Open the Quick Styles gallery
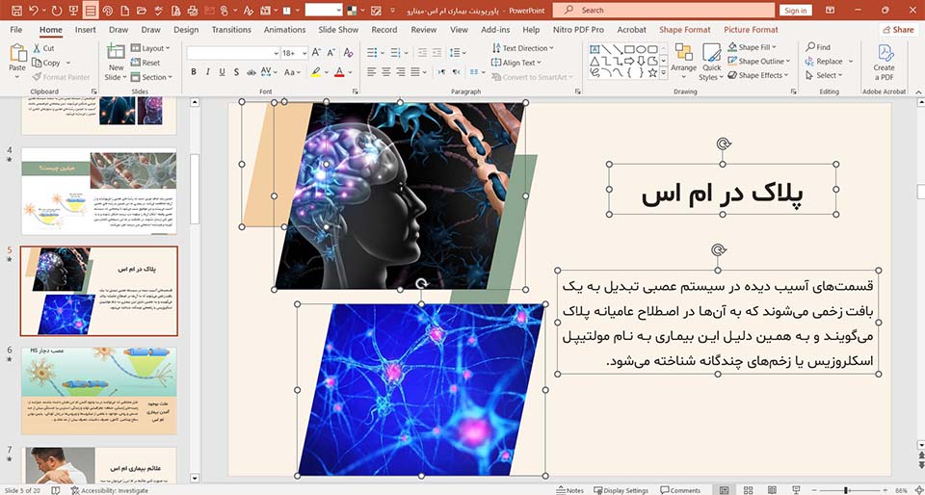 tap(711, 62)
